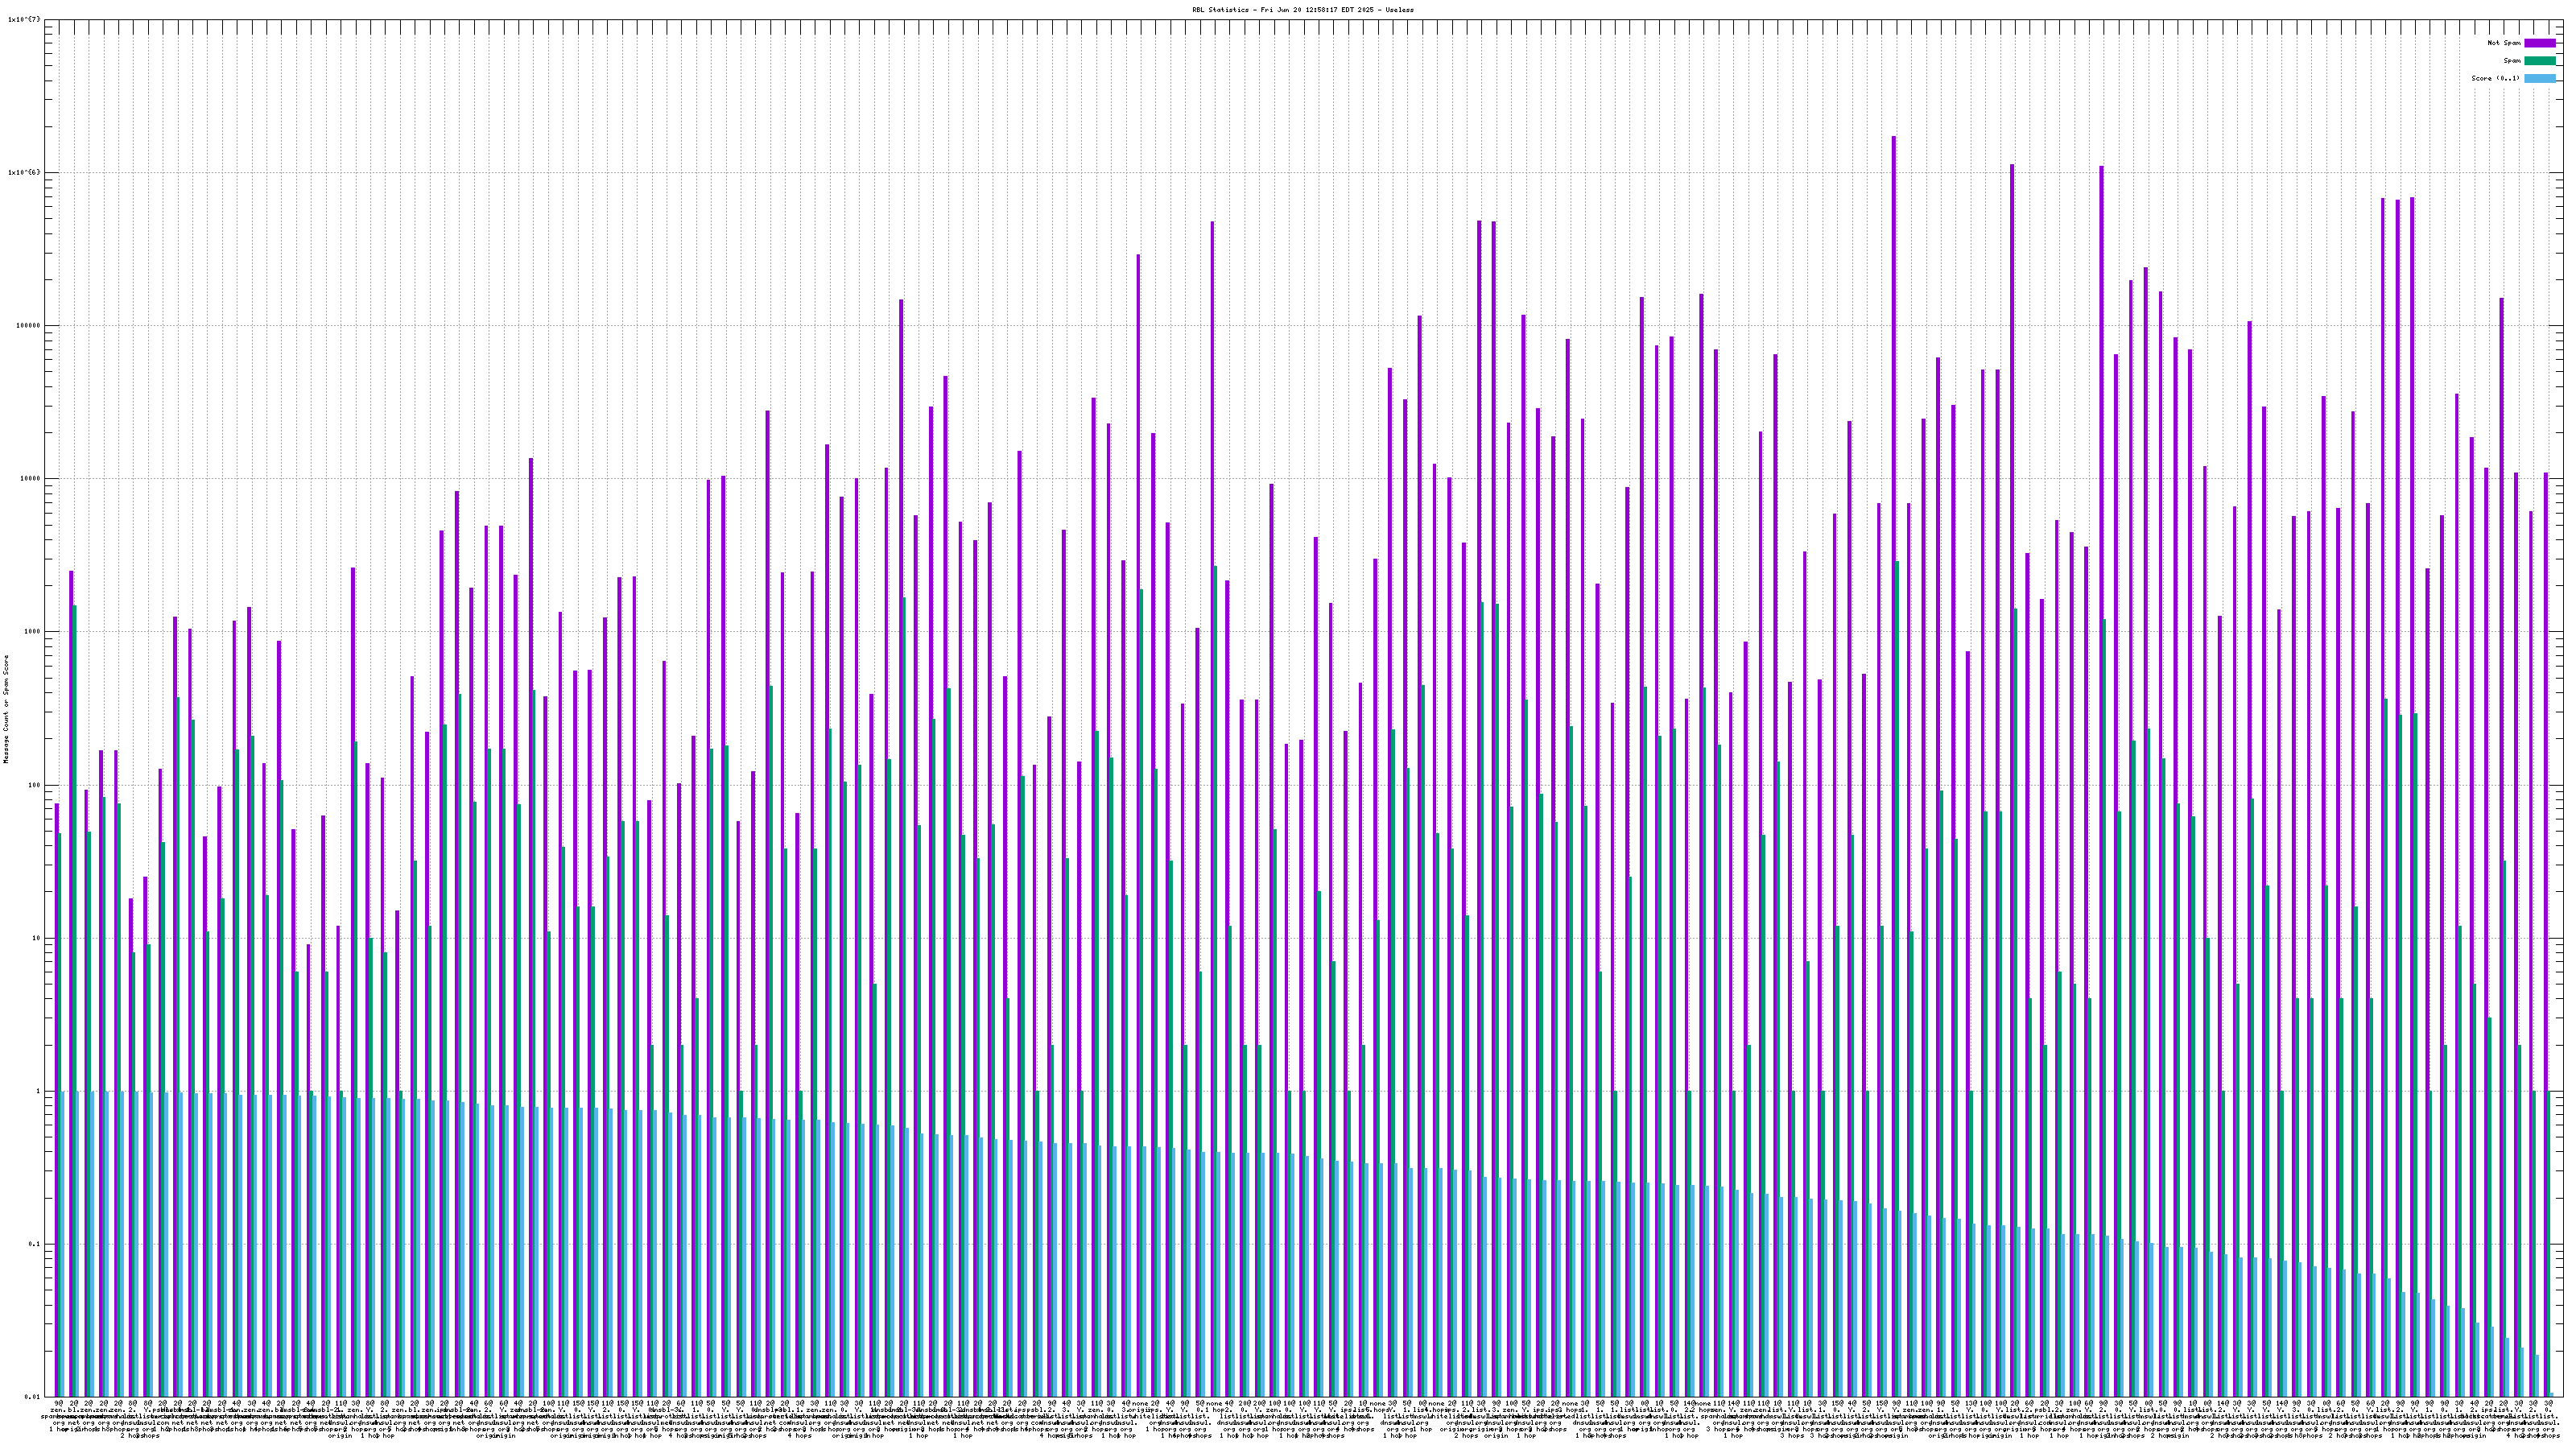Click the 10 y-axis tick label
This screenshot has height=1449, width=2576.
36,938
